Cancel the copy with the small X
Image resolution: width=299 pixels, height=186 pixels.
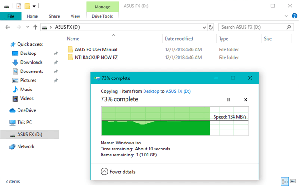tap(245, 100)
